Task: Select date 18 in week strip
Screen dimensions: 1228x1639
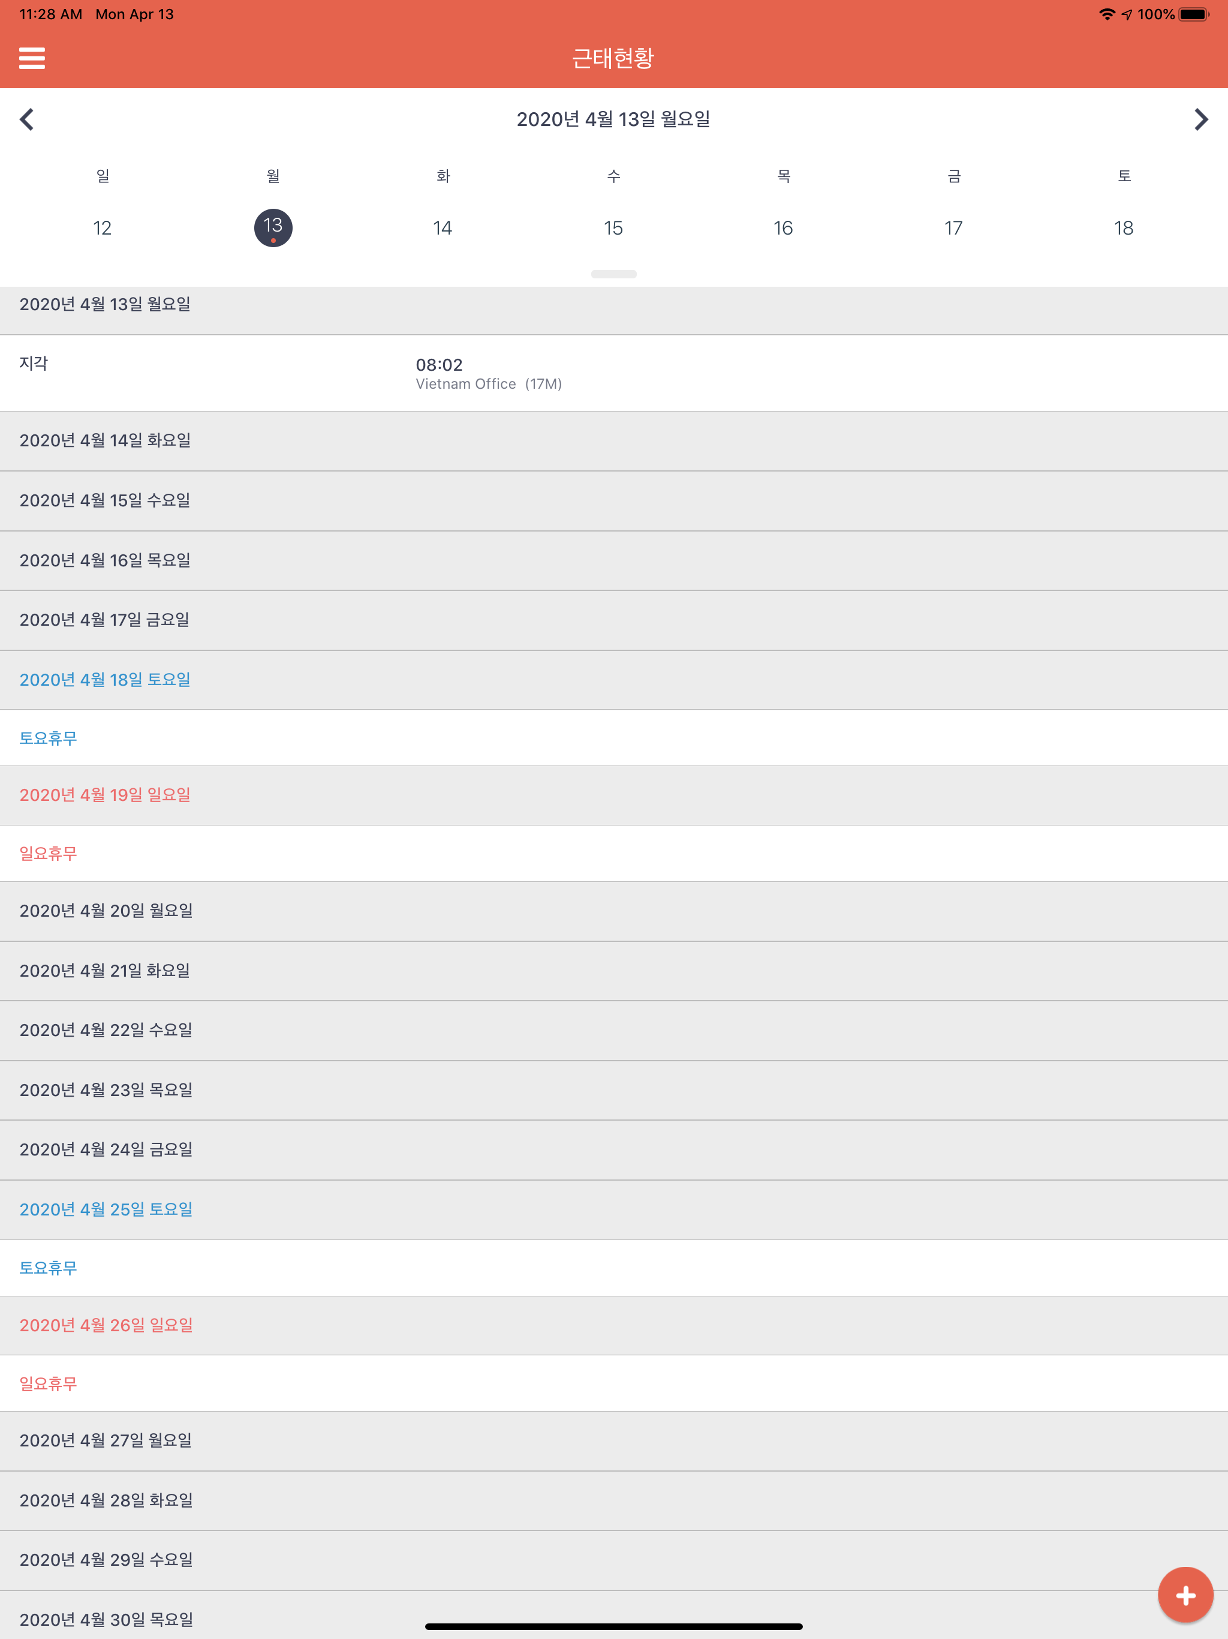Action: 1123,227
